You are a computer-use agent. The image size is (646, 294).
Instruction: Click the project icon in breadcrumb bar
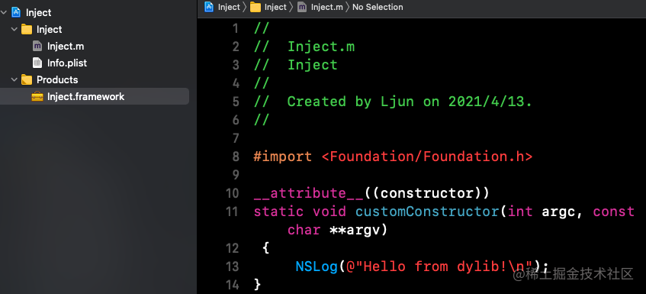click(x=209, y=7)
